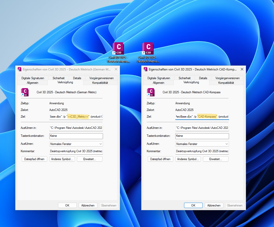Expand the Normales Fenster dropdown in the CAD-Kompass dialog
274x227 pixels.
coord(202,144)
